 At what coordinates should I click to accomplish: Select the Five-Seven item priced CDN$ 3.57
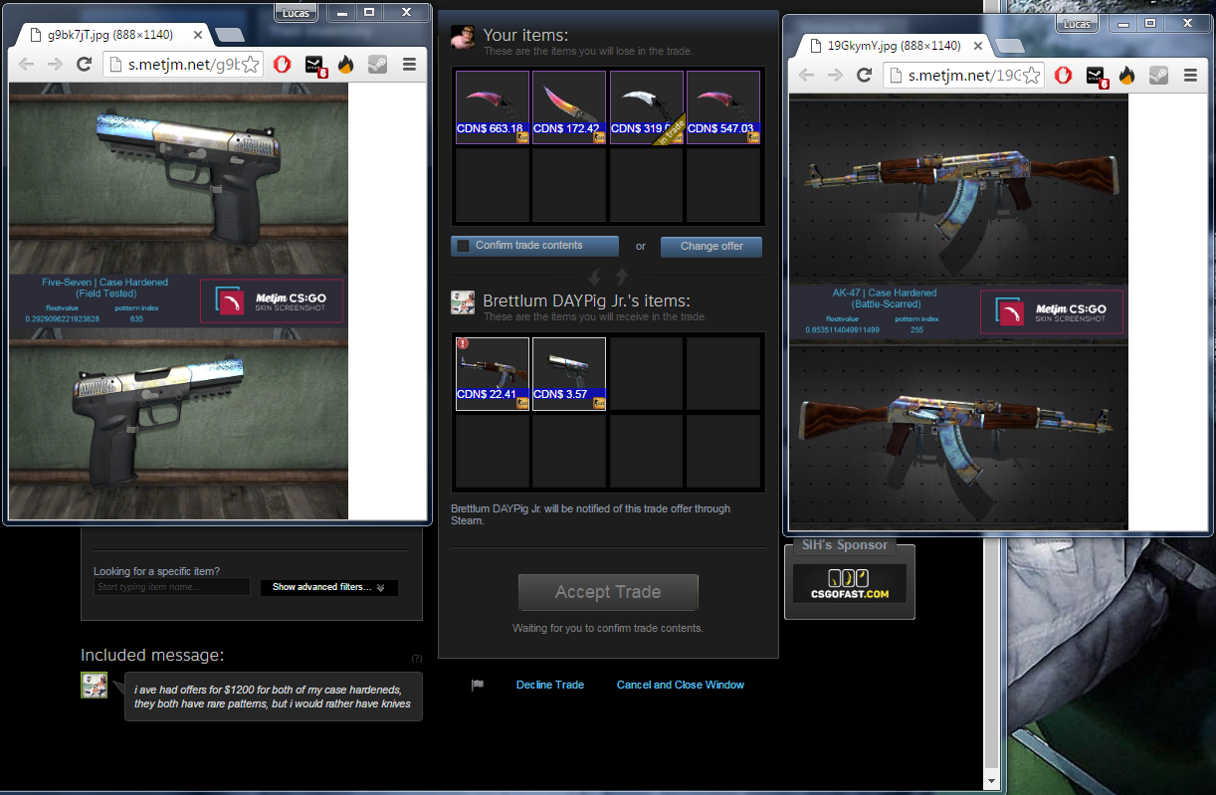569,374
